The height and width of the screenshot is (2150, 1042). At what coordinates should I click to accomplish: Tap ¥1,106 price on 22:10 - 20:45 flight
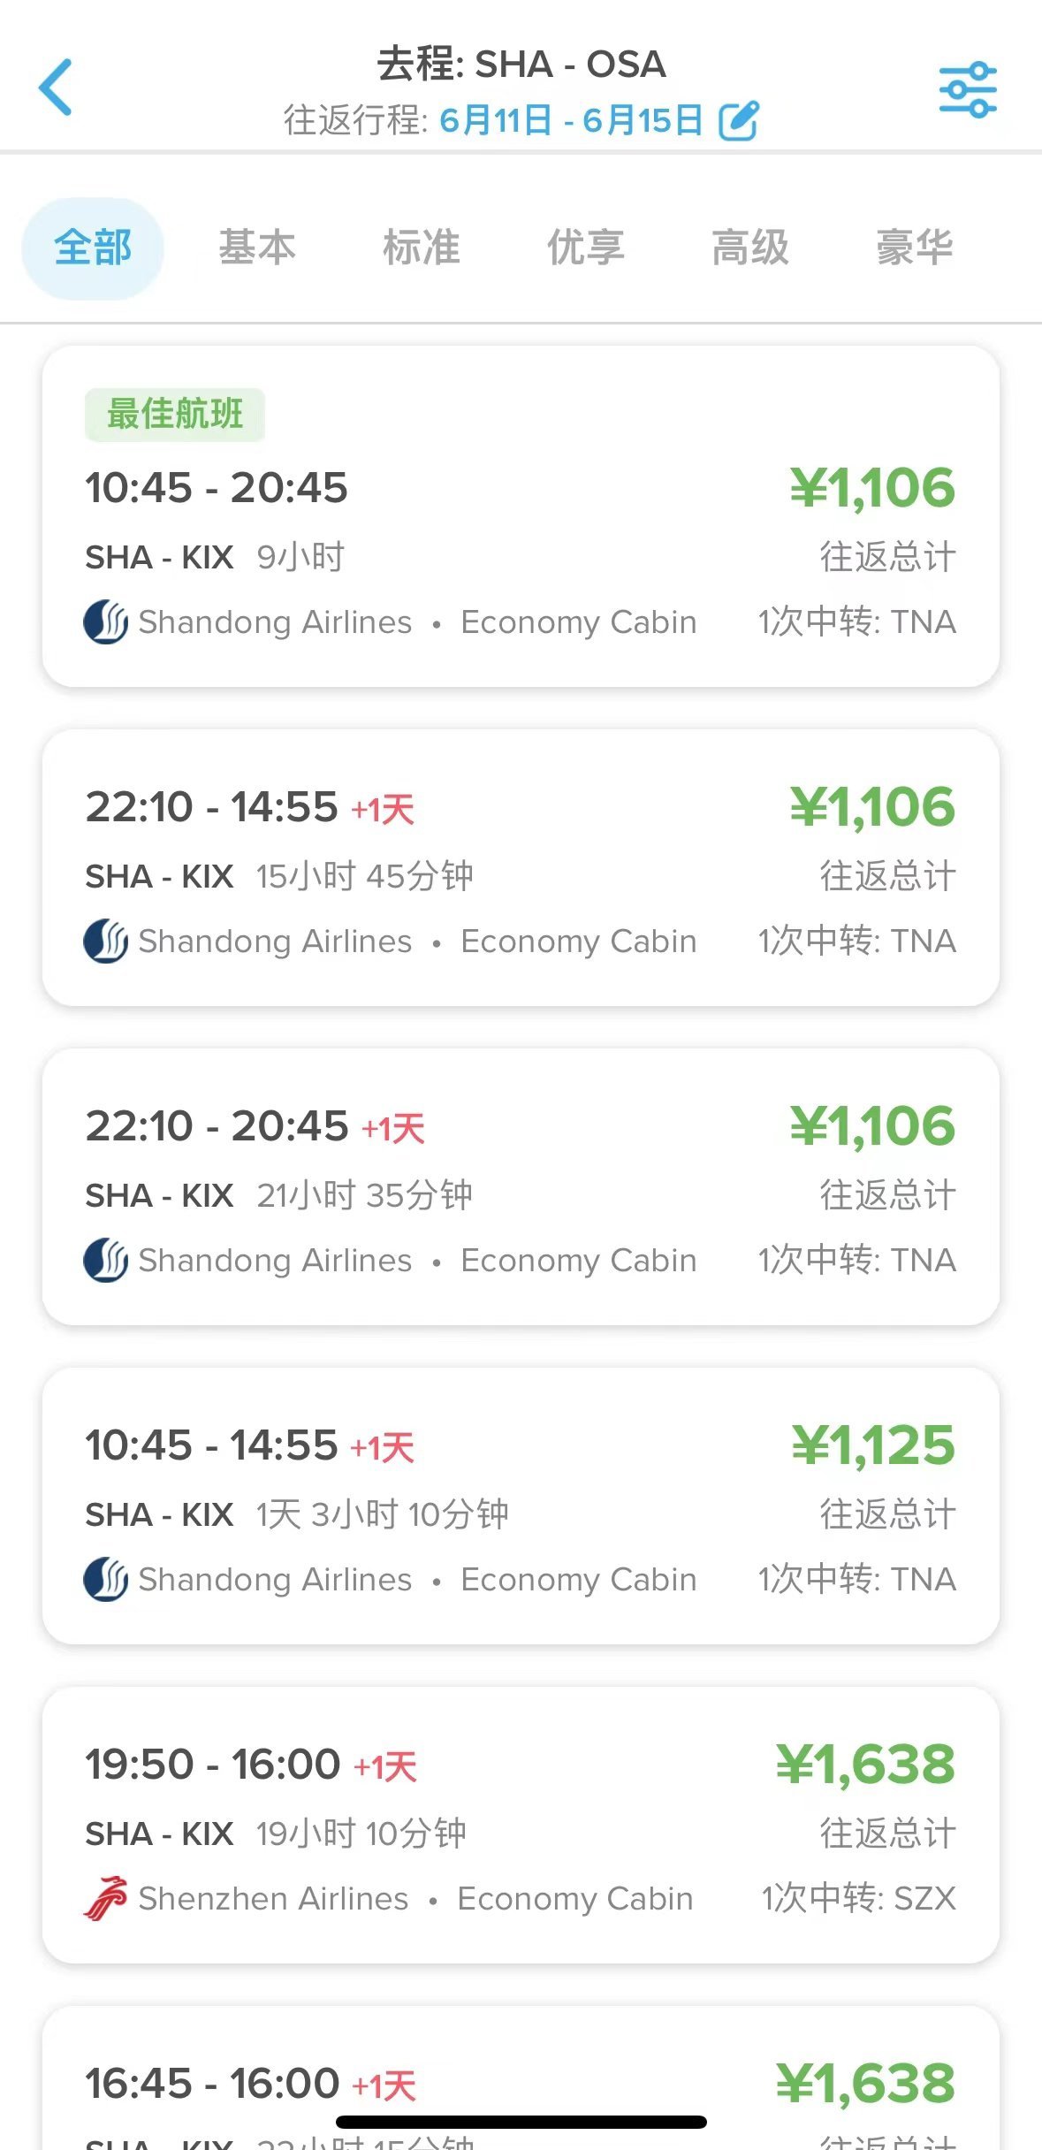coord(872,1126)
